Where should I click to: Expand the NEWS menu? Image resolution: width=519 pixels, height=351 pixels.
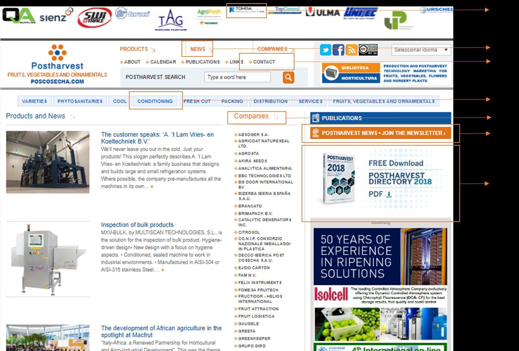pyautogui.click(x=201, y=49)
